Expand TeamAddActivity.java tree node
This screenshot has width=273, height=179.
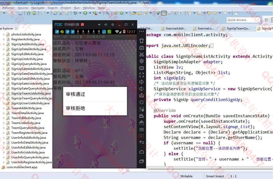click(4, 108)
